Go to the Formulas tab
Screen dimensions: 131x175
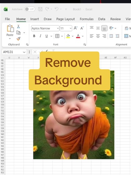87,19
